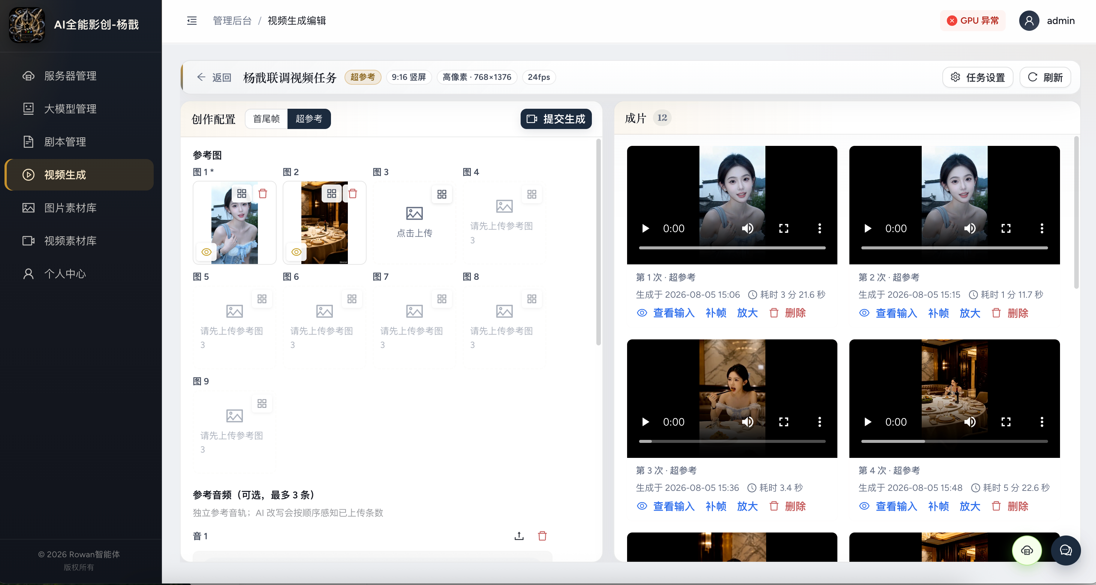Click 放大 for the 第 3 次 video
This screenshot has height=585, width=1096.
pos(747,506)
